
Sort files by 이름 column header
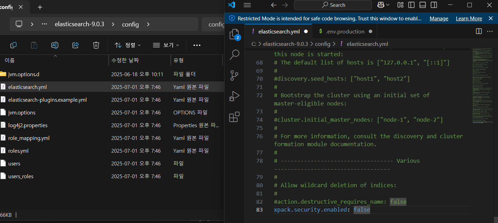coord(54,60)
